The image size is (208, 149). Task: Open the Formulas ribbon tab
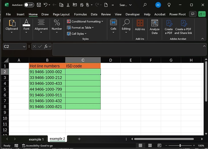(80, 14)
